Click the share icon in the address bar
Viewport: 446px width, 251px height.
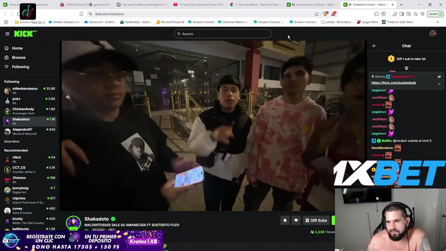[x=317, y=14]
